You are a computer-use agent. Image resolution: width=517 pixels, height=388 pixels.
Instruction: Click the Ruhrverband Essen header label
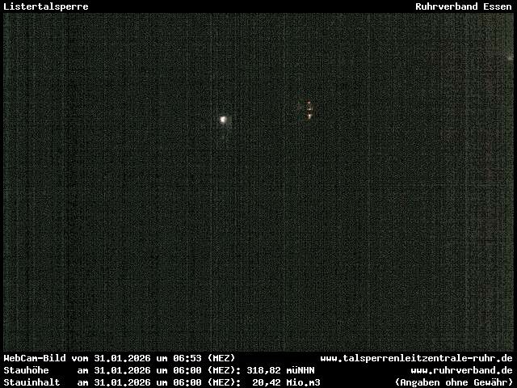click(x=464, y=6)
